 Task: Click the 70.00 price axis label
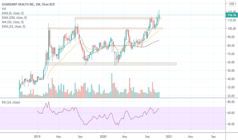[x=232, y=54]
